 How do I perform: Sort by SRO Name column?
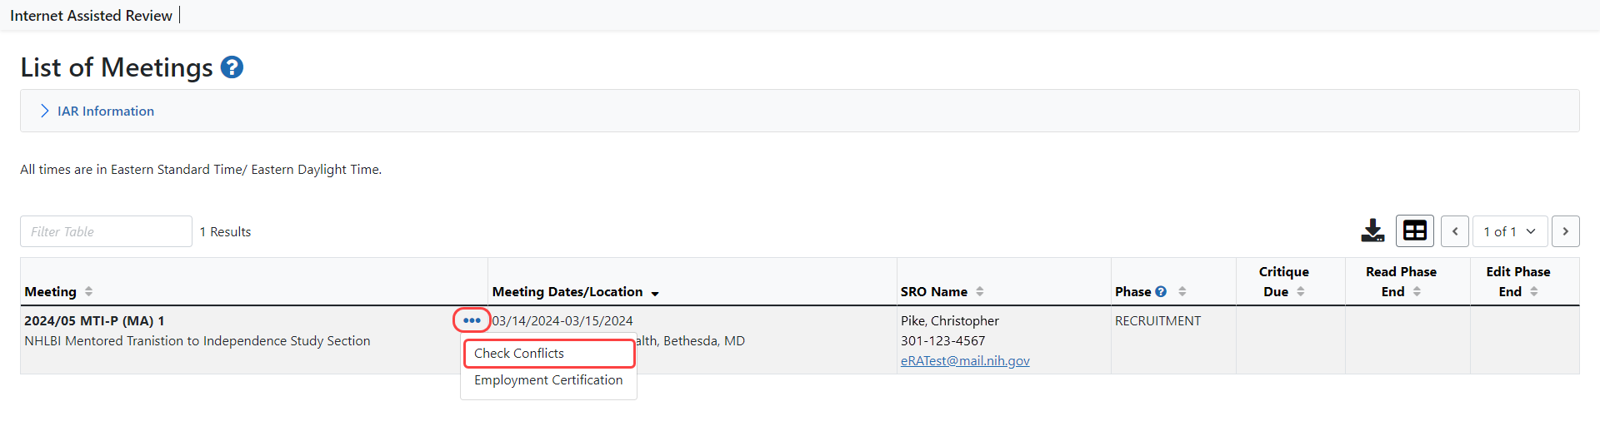980,291
